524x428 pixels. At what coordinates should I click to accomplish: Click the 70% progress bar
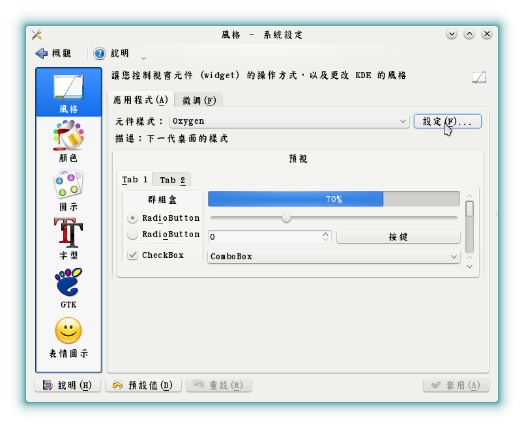pos(334,199)
